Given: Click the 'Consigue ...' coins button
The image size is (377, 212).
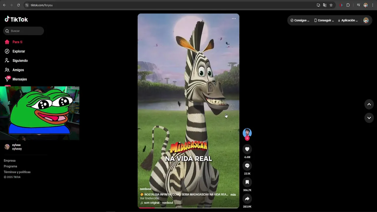Looking at the screenshot, I should [x=300, y=21].
